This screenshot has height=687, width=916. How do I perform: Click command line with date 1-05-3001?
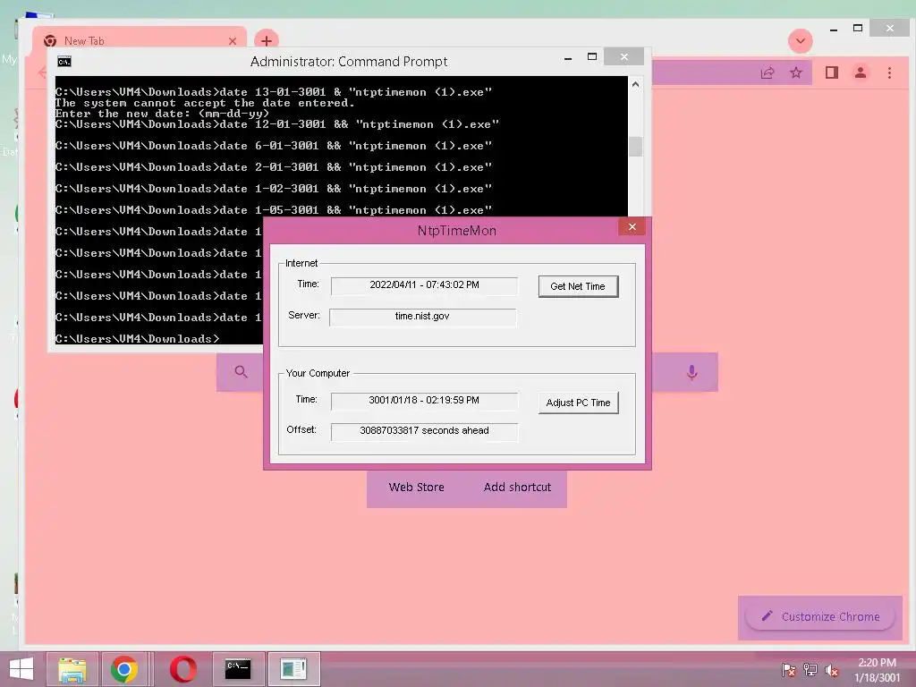(274, 209)
